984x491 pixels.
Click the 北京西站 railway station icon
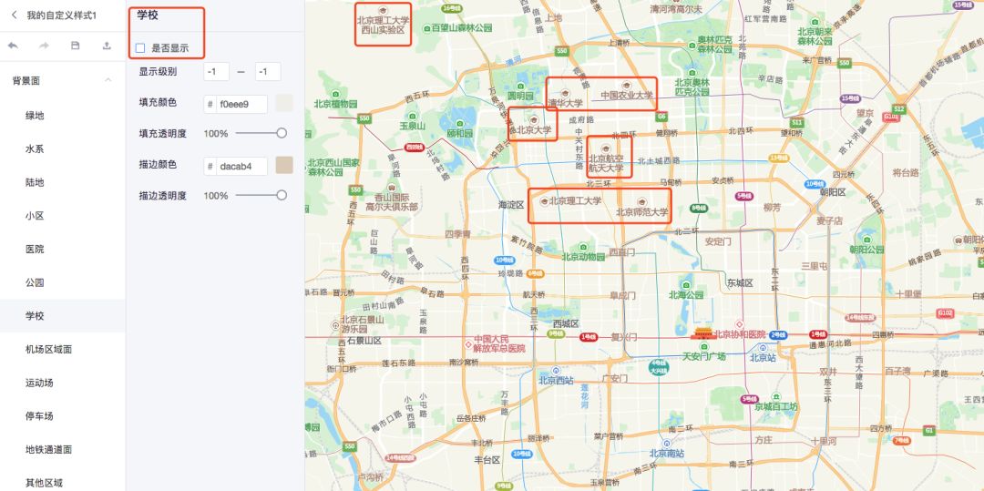[x=556, y=371]
